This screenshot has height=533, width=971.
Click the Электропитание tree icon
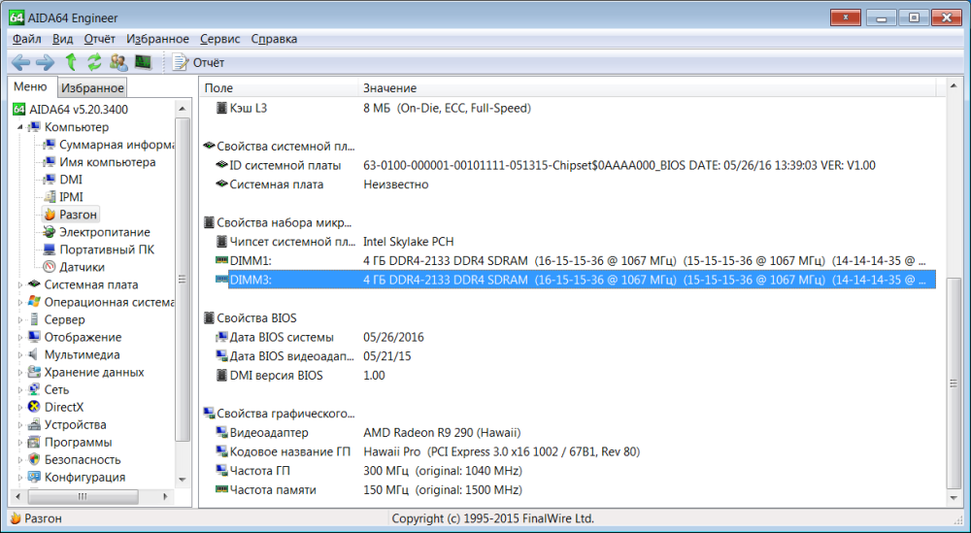49,232
